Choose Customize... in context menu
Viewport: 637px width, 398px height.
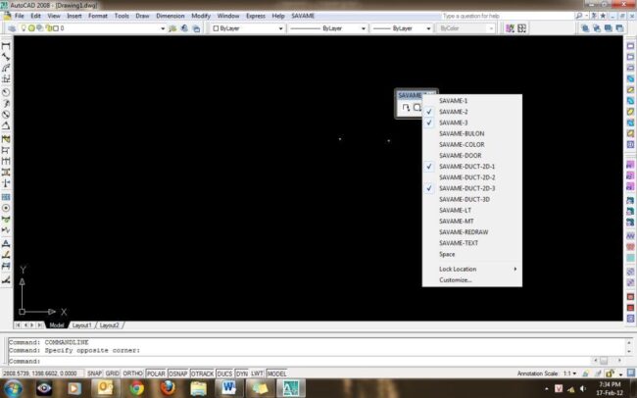[472, 280]
